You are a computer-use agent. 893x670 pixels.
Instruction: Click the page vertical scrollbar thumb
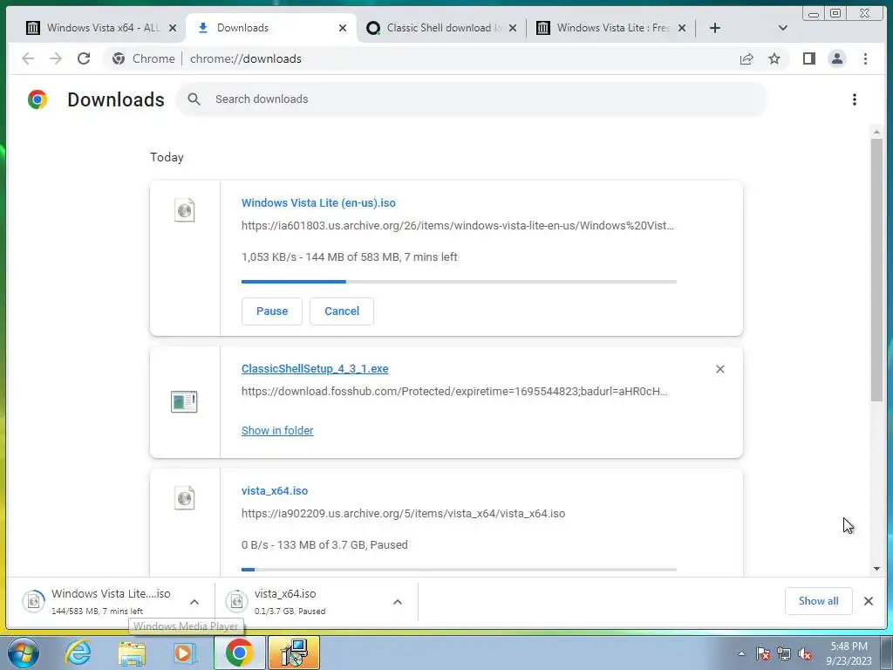(876, 270)
